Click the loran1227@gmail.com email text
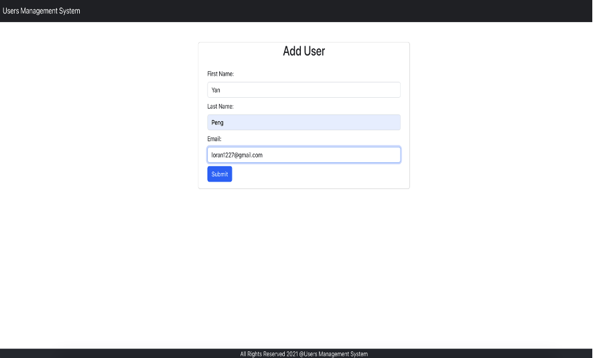 point(237,155)
